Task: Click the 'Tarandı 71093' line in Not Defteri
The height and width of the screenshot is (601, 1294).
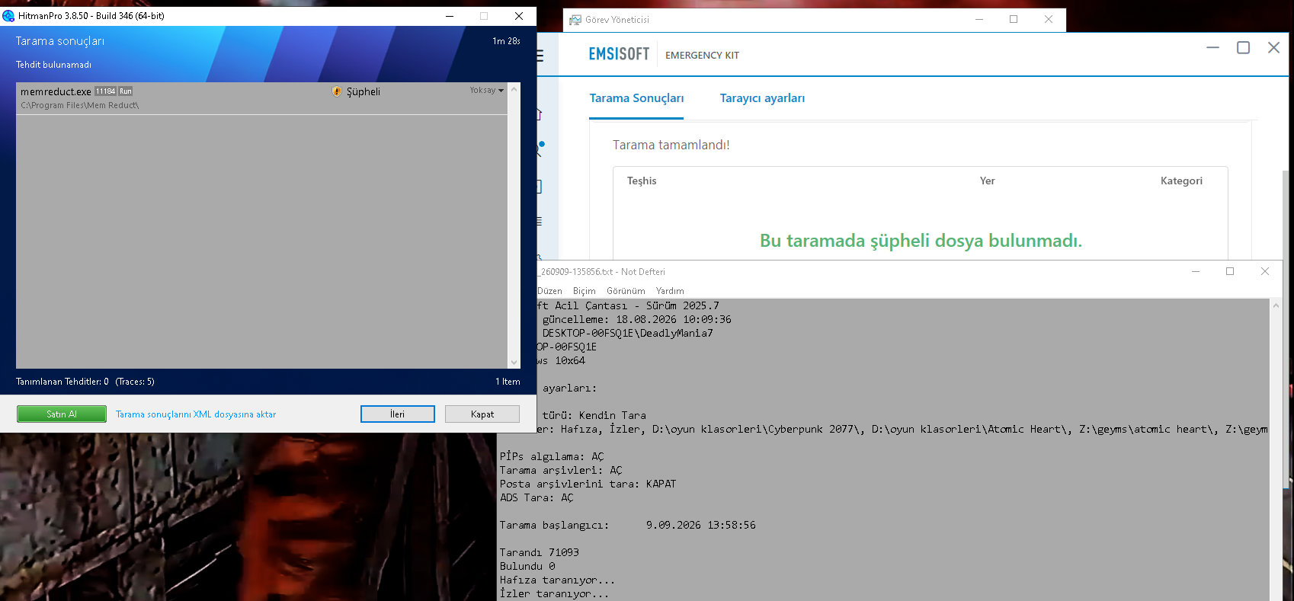Action: (540, 552)
